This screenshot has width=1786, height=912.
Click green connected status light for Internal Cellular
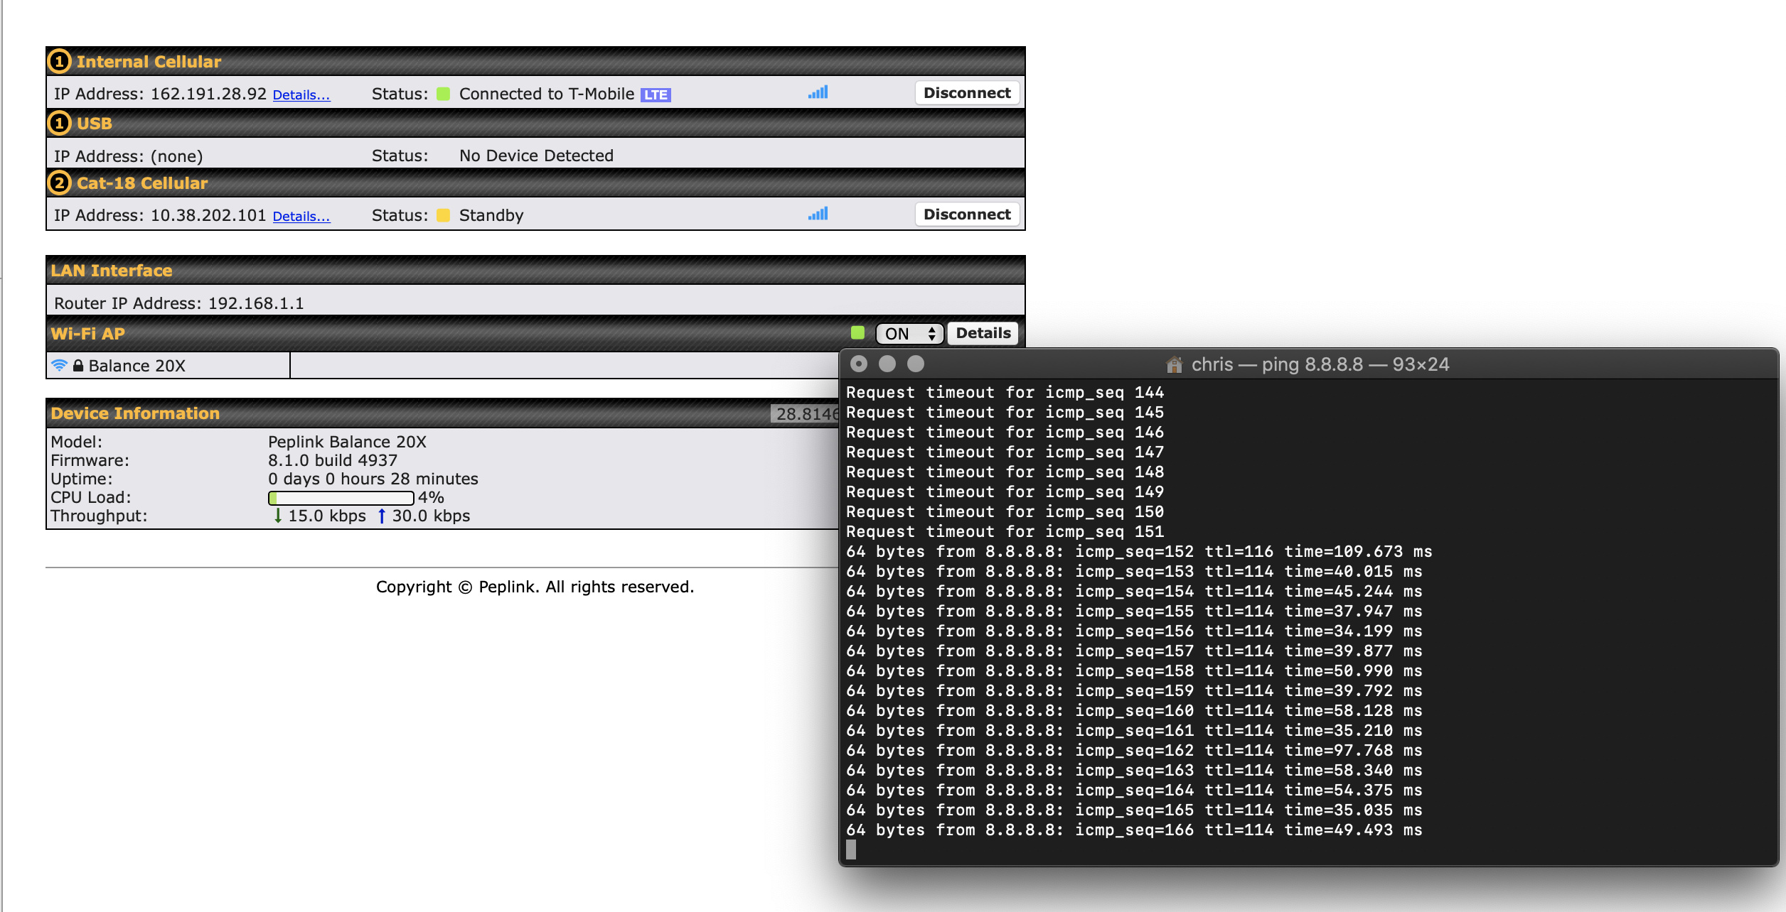pyautogui.click(x=443, y=94)
